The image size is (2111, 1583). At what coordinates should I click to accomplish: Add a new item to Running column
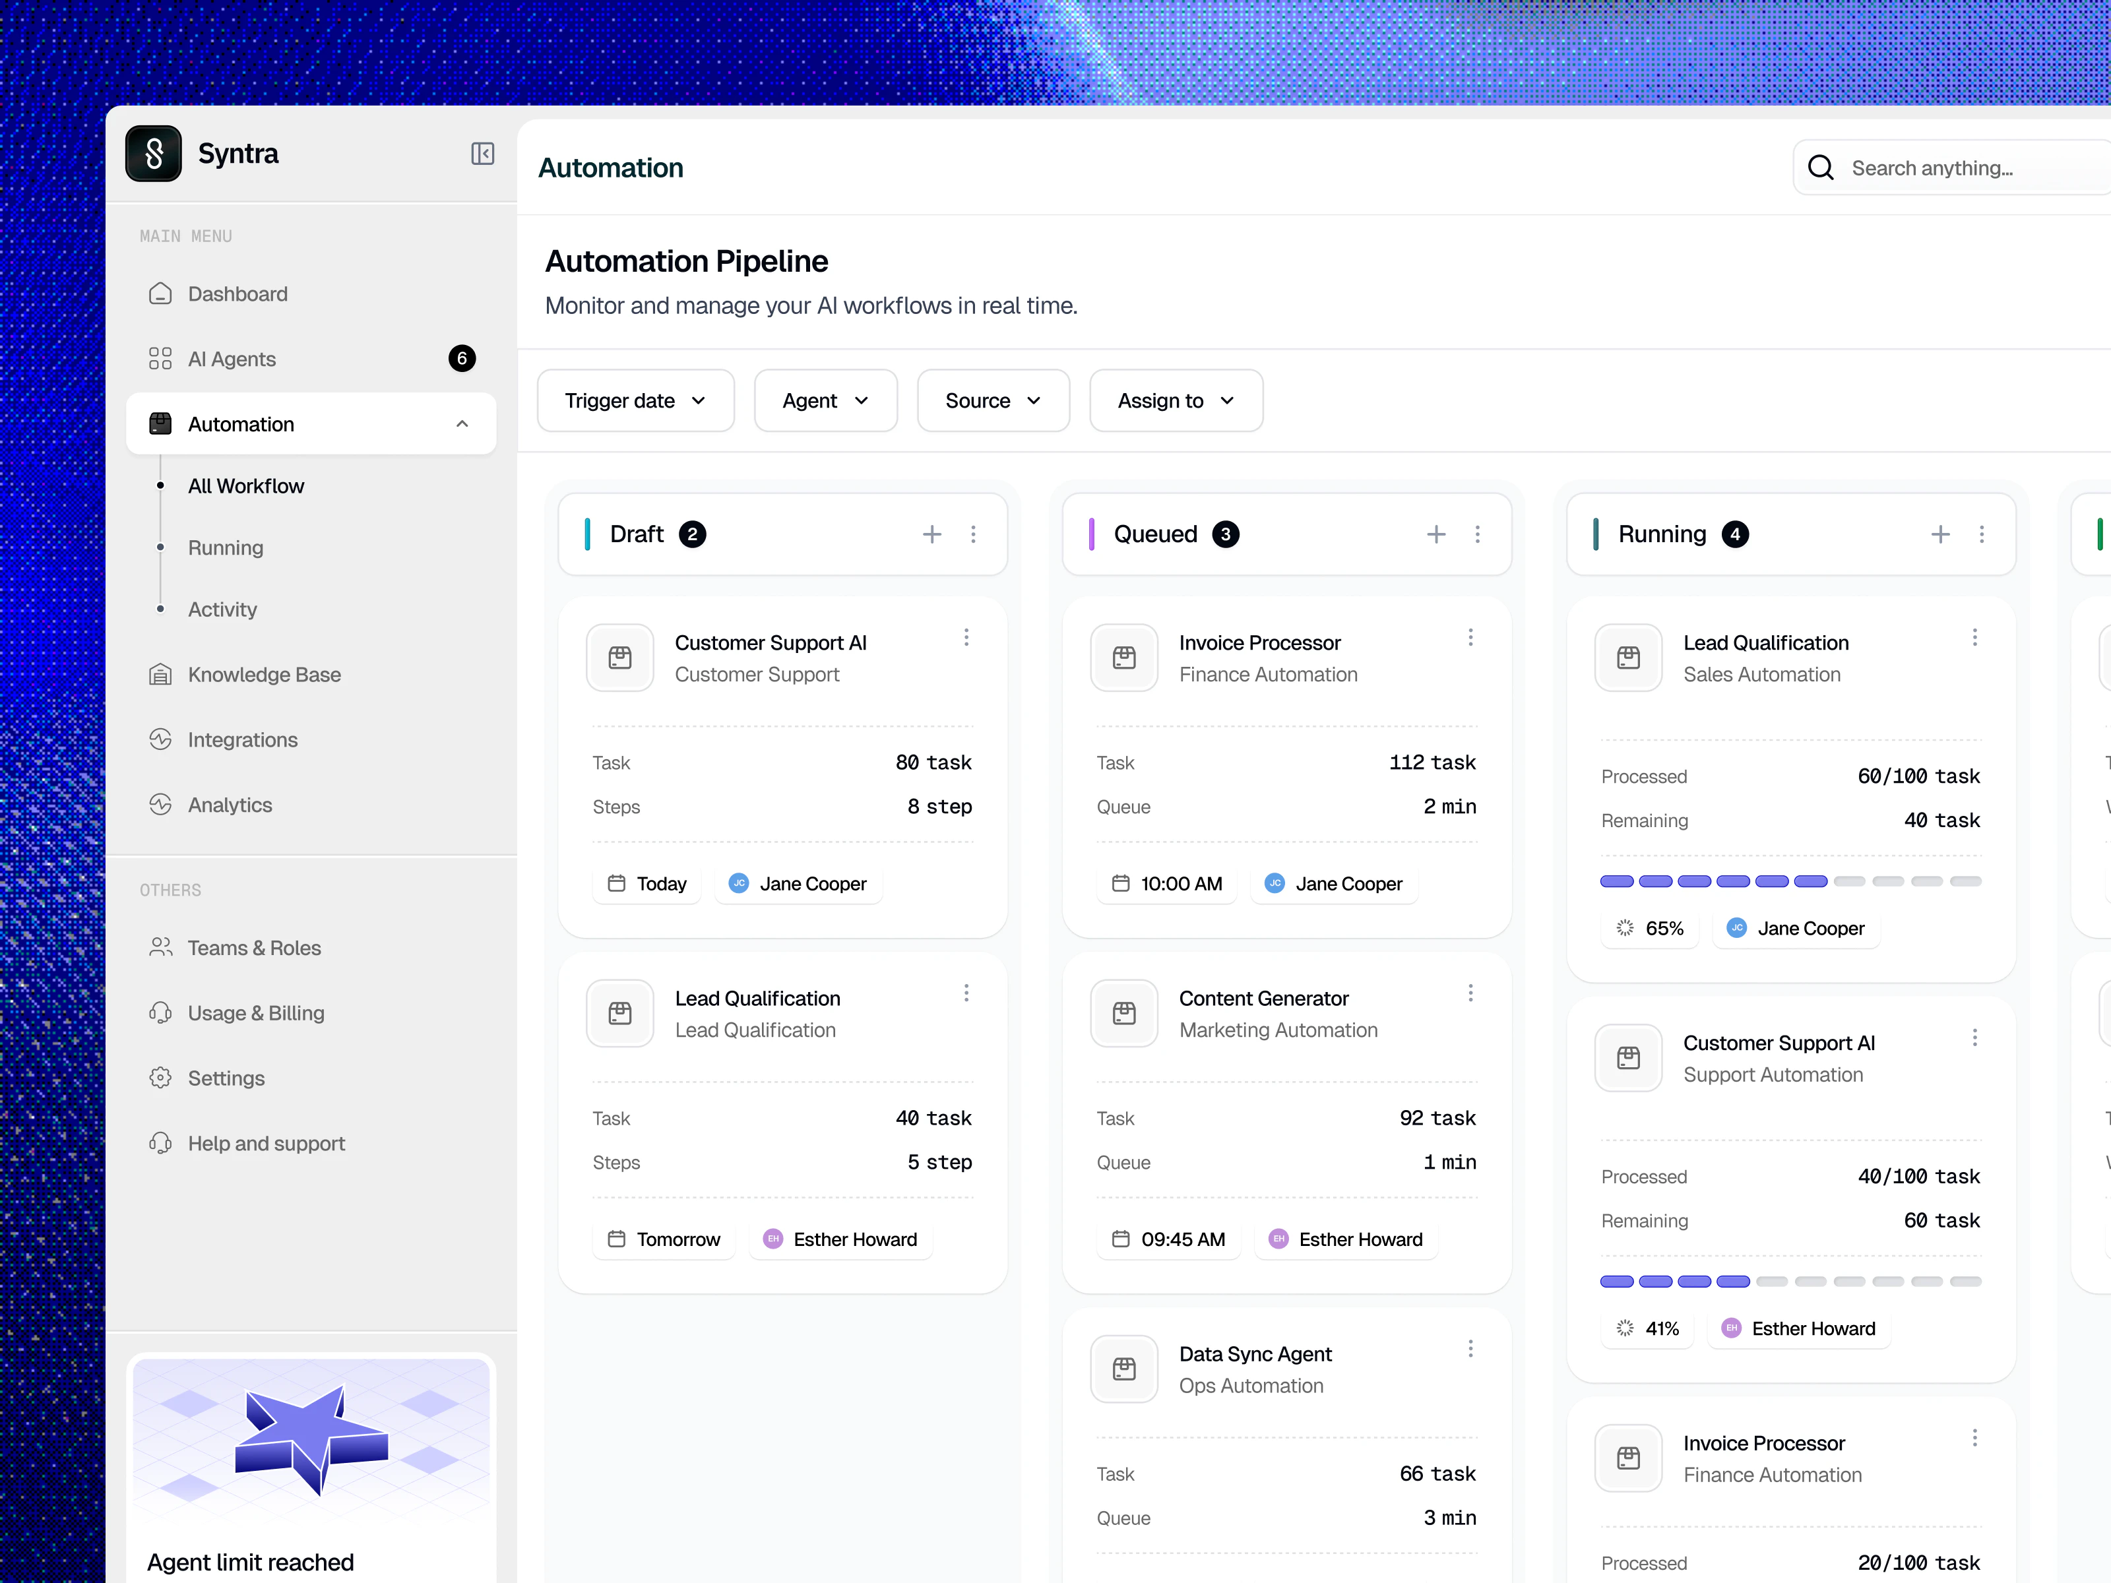click(x=1940, y=534)
